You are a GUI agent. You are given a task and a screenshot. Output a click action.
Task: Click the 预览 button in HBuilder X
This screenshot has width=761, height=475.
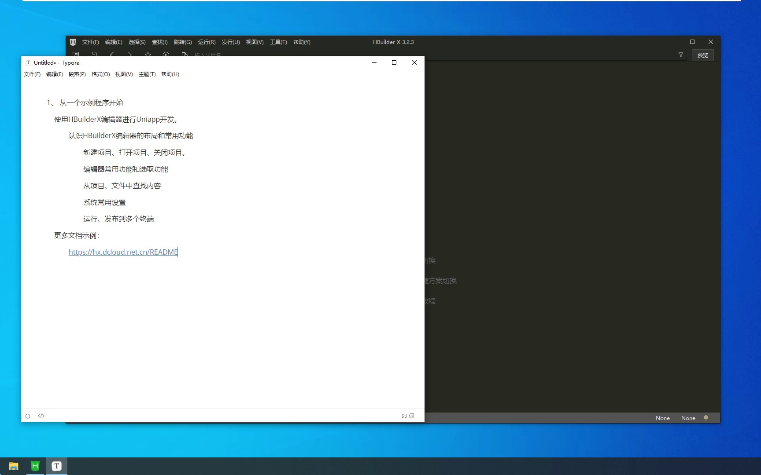click(703, 55)
